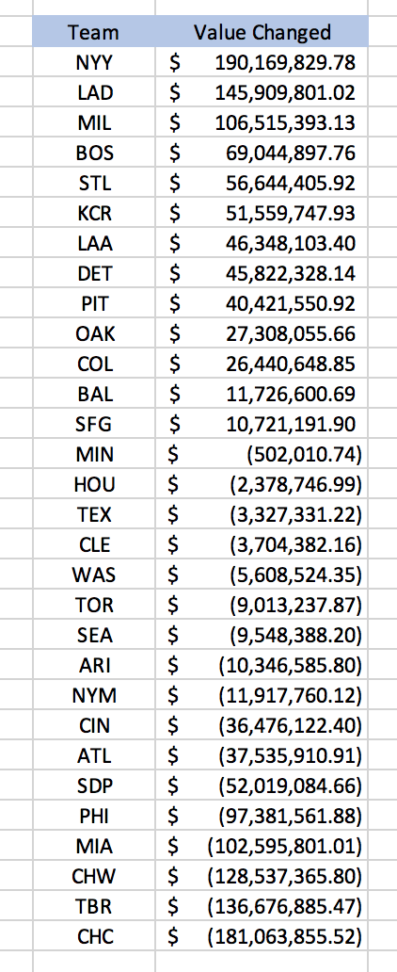This screenshot has height=972, width=397.
Task: Click the NYY team cell
Action: point(94,62)
